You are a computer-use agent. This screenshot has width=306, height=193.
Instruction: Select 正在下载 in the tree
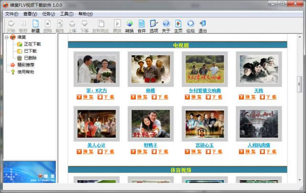click(x=33, y=44)
